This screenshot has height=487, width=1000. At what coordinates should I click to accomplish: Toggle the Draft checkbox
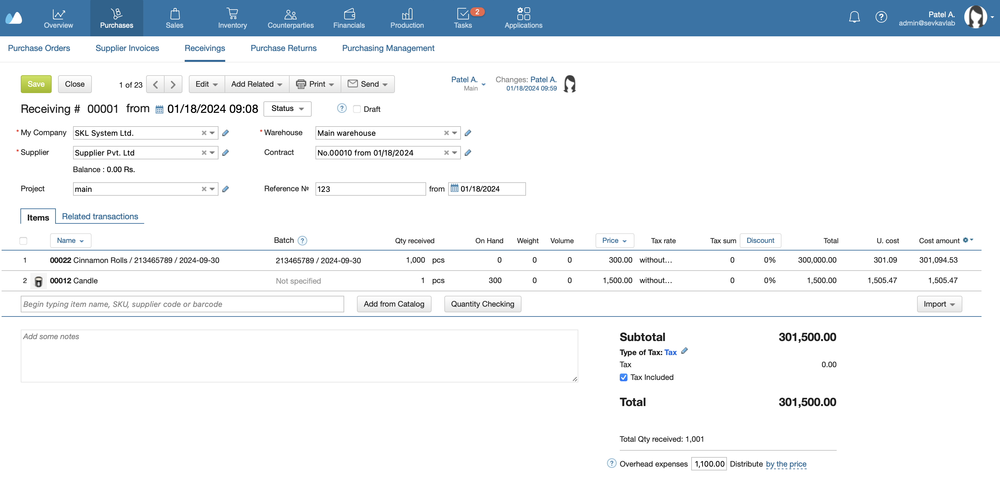[x=357, y=109]
